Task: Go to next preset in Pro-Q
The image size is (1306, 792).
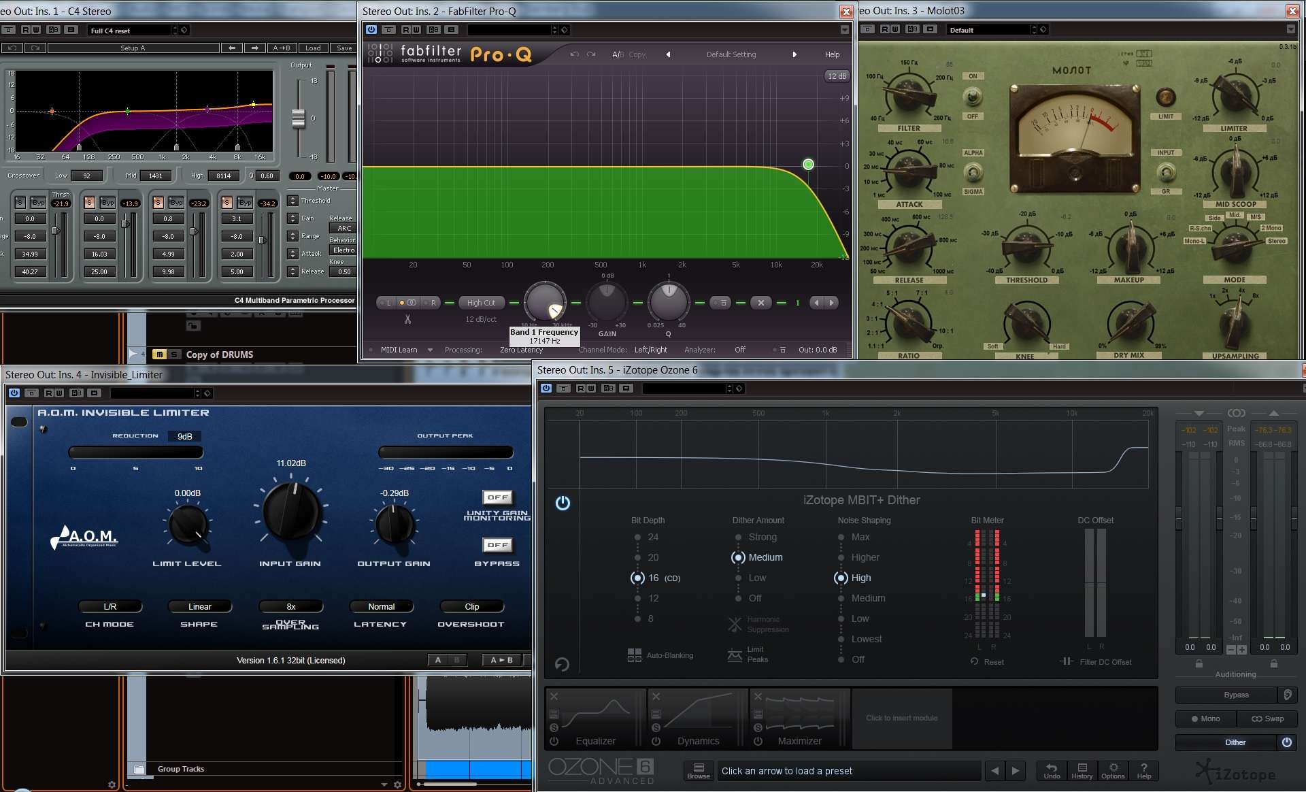Action: 794,54
